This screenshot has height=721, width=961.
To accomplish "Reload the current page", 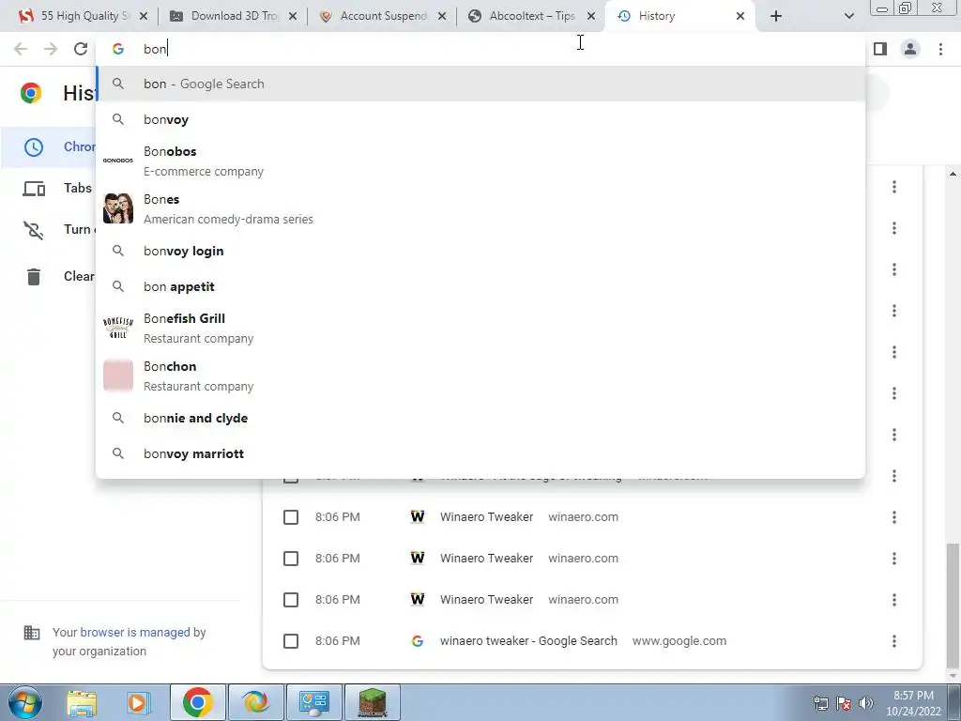I will (81, 49).
